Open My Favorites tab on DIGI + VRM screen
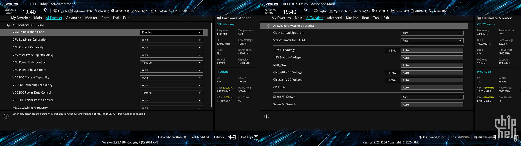The width and height of the screenshot is (521, 146). 21,18
